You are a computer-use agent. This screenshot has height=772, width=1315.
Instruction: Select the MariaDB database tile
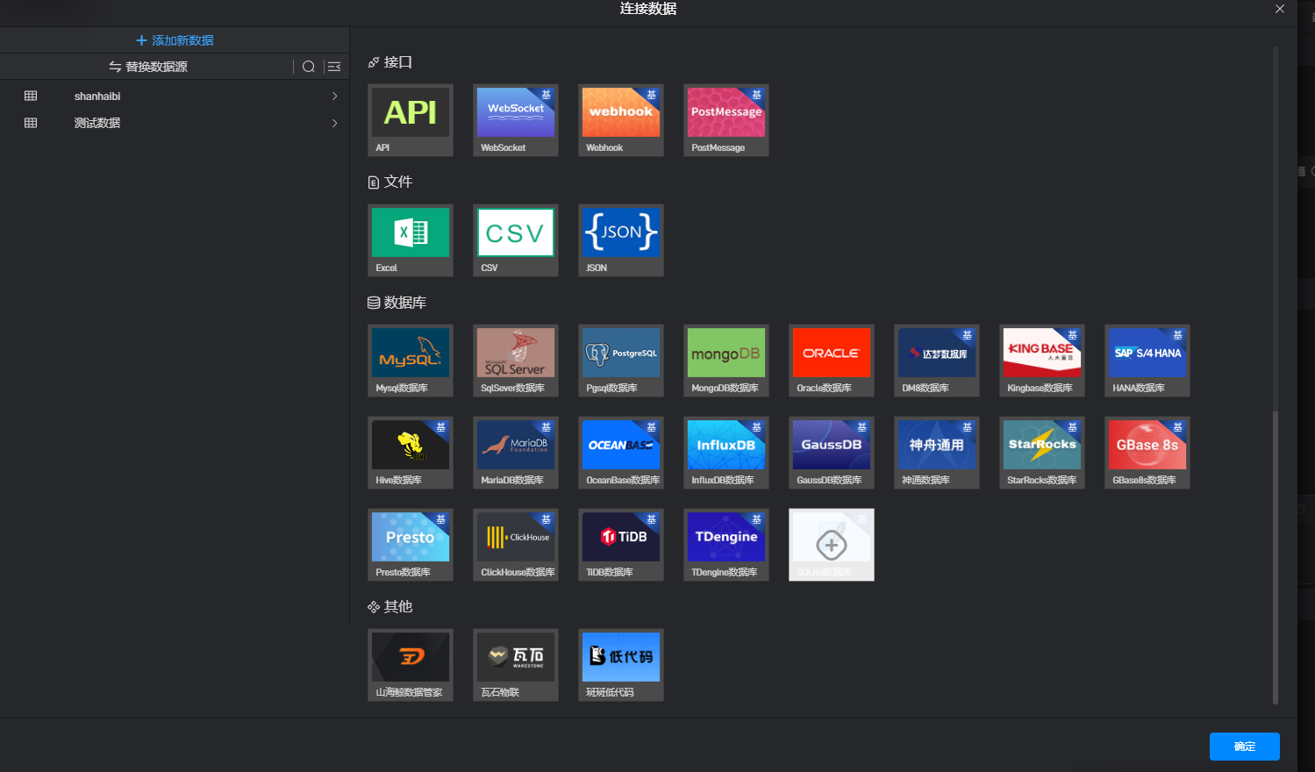coord(516,453)
